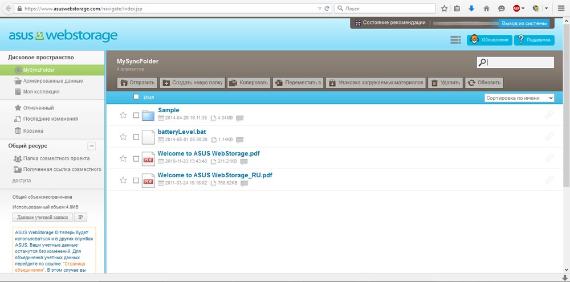Follow the Страница объединения link
The width and height of the screenshot is (570, 282).
(x=50, y=267)
